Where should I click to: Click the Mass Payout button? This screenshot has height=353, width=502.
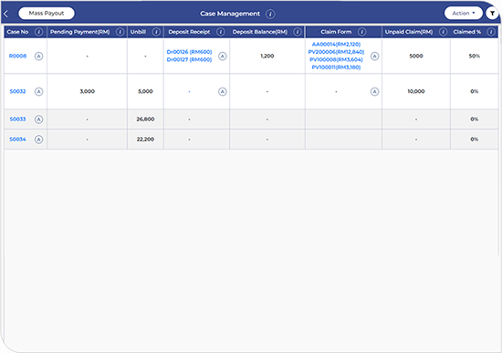coord(47,13)
